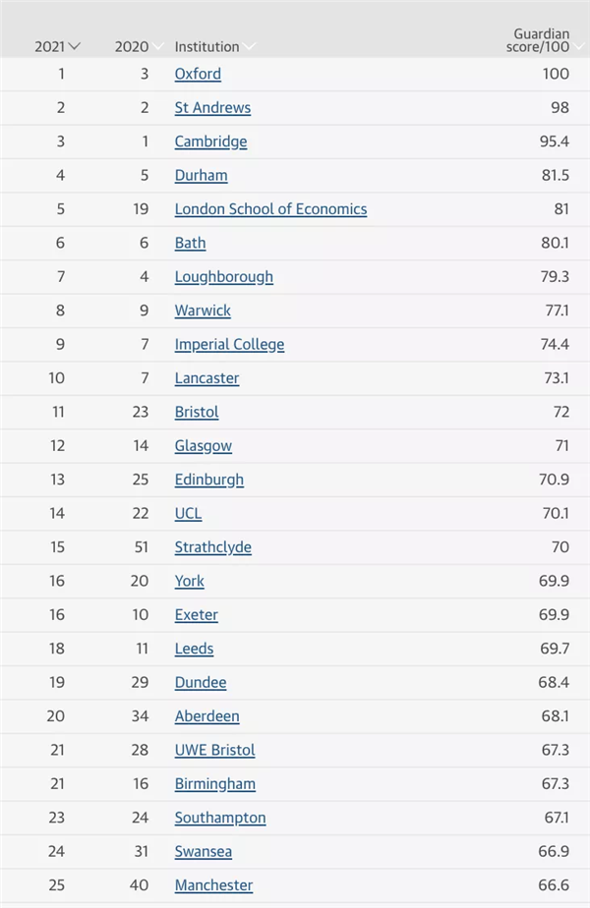The width and height of the screenshot is (590, 908).
Task: Open the Edinburgh link
Action: pyautogui.click(x=209, y=481)
